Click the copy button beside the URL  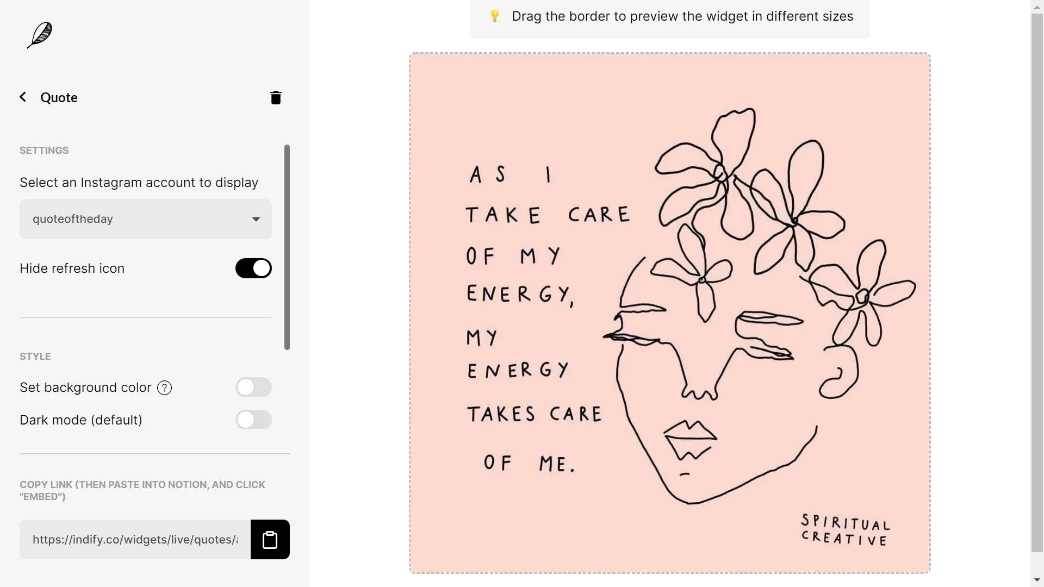click(x=270, y=539)
